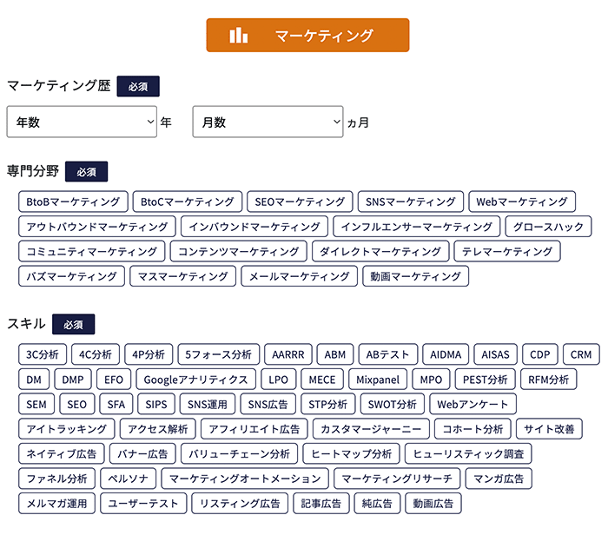Select the マスマーケティング tag
Viewport: 608px width, 535px height.
pyautogui.click(x=182, y=276)
